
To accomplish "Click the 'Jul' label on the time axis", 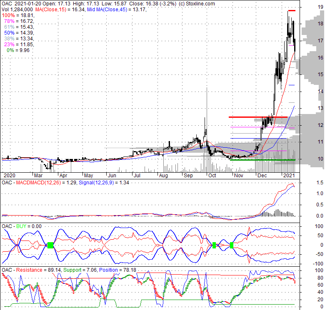I will click(x=137, y=176).
